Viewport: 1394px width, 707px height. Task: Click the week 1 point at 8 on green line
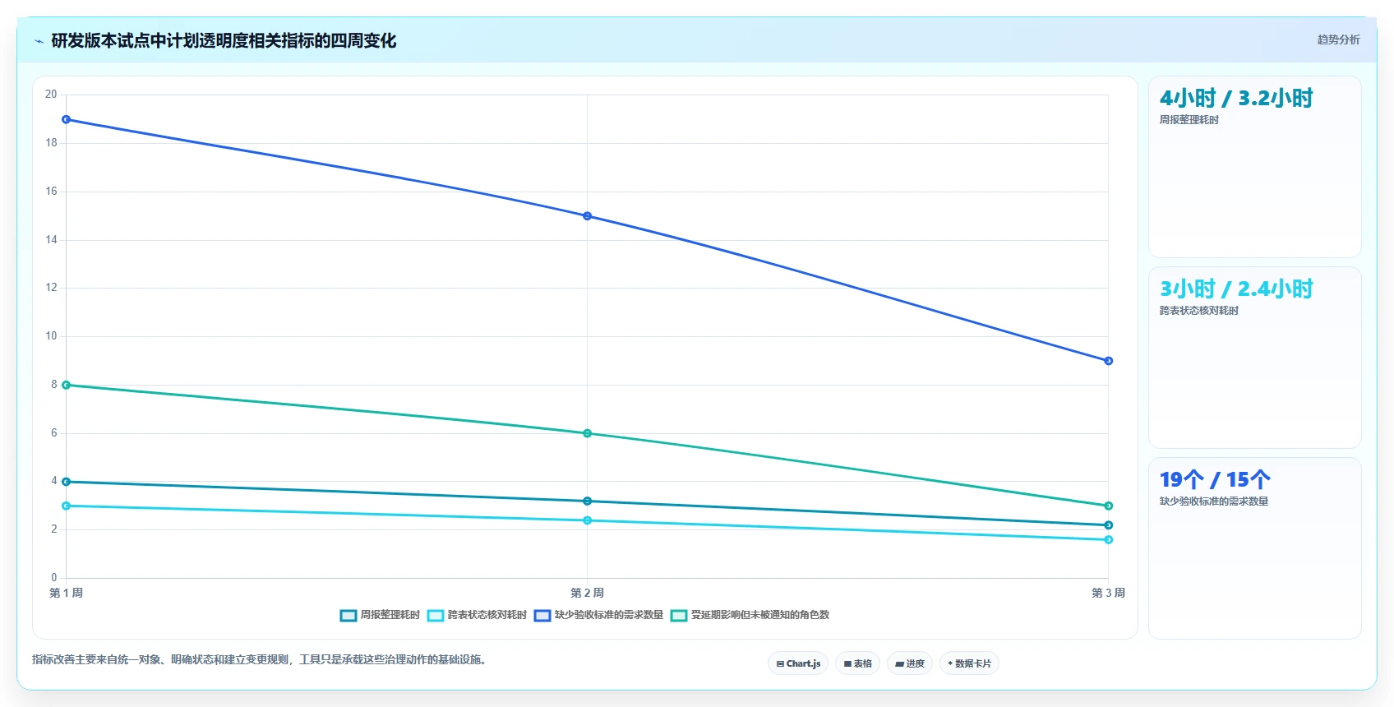(67, 385)
